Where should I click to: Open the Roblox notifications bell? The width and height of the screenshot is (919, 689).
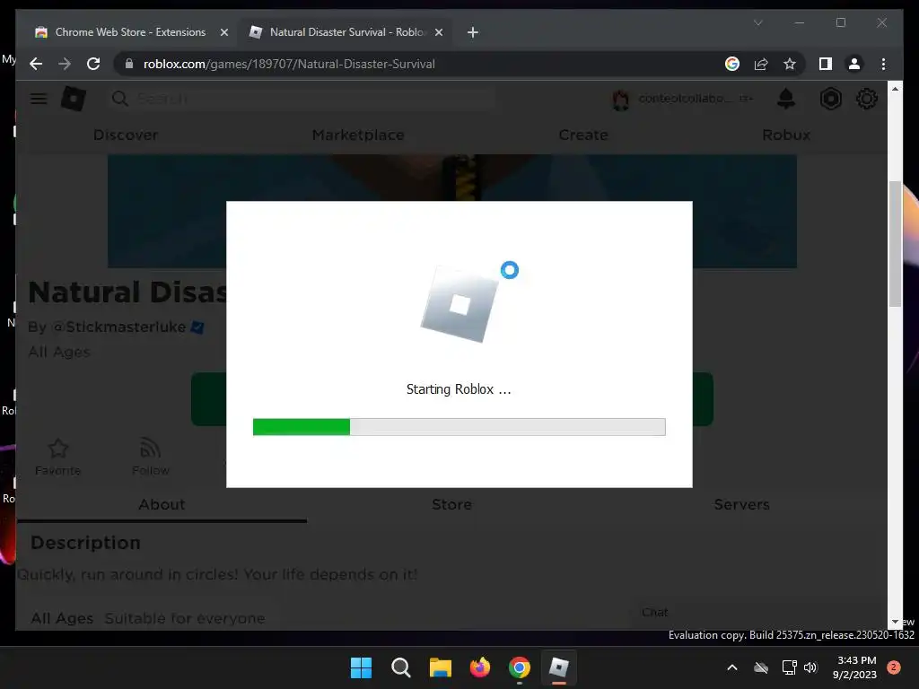pyautogui.click(x=786, y=99)
